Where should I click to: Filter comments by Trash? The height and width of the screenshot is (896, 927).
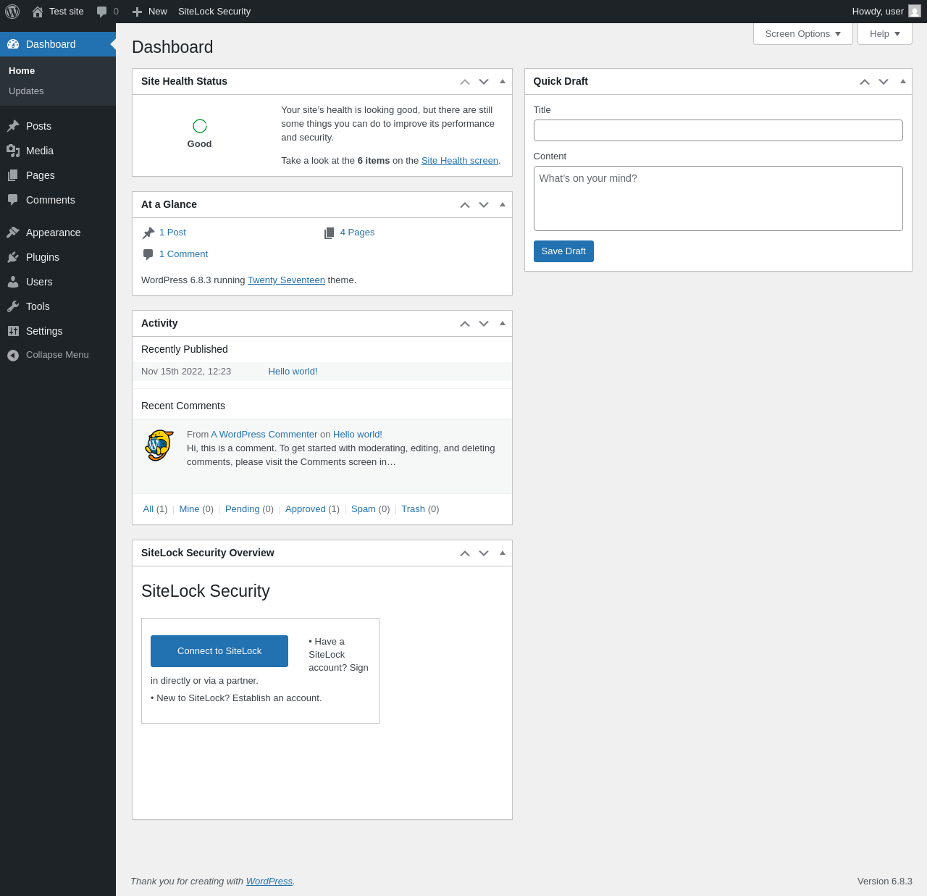(413, 509)
